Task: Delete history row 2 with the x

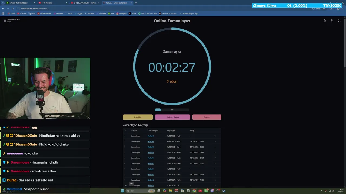Action: [x=215, y=141]
